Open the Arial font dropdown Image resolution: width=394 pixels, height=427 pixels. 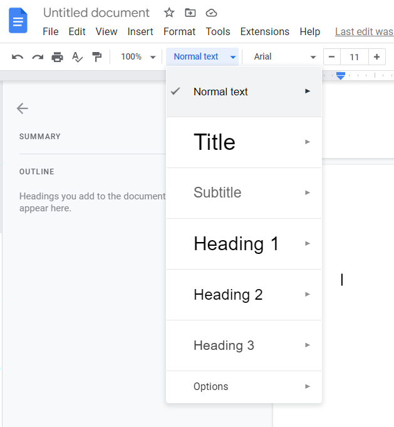(x=284, y=57)
